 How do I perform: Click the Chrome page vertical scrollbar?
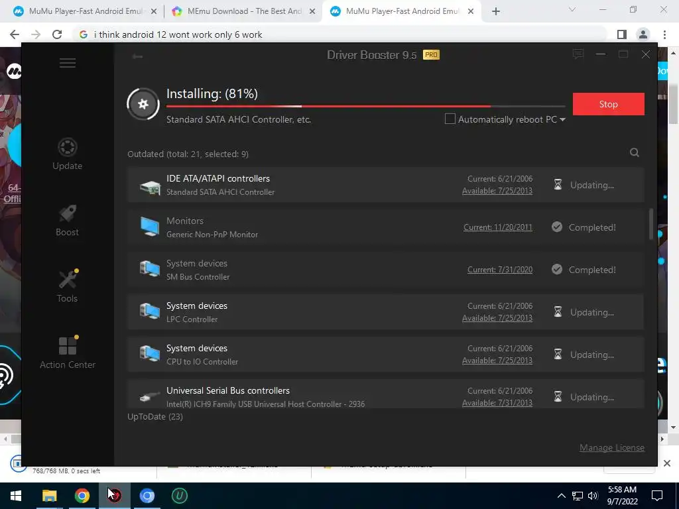point(673,104)
